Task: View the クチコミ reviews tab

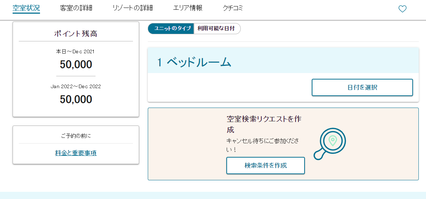Action: (x=232, y=8)
